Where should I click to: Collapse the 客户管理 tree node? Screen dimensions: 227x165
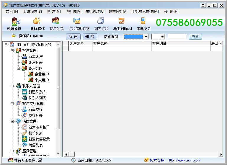12,50
